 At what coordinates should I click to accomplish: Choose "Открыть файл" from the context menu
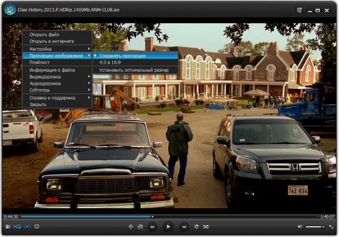(57, 34)
